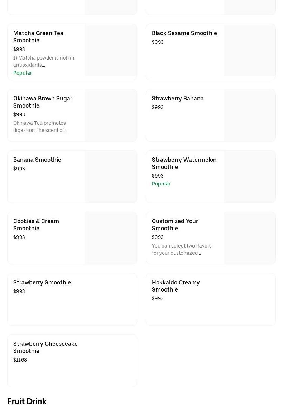
Task: Open the Strawberry Banana item image
Action: click(x=249, y=115)
